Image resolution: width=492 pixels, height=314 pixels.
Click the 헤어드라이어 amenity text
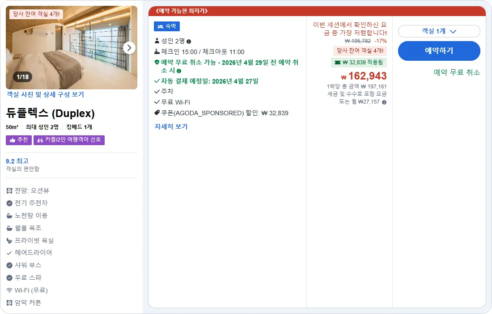(33, 252)
